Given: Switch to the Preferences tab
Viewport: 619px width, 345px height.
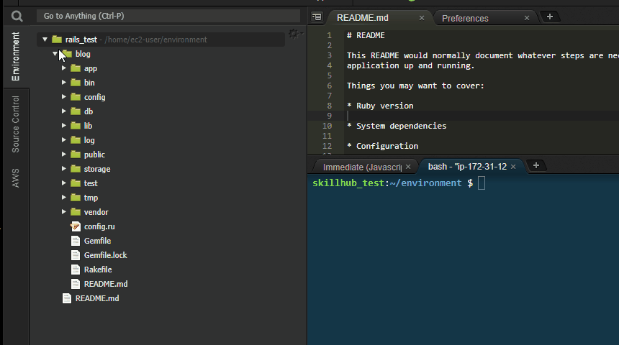Looking at the screenshot, I should point(465,19).
